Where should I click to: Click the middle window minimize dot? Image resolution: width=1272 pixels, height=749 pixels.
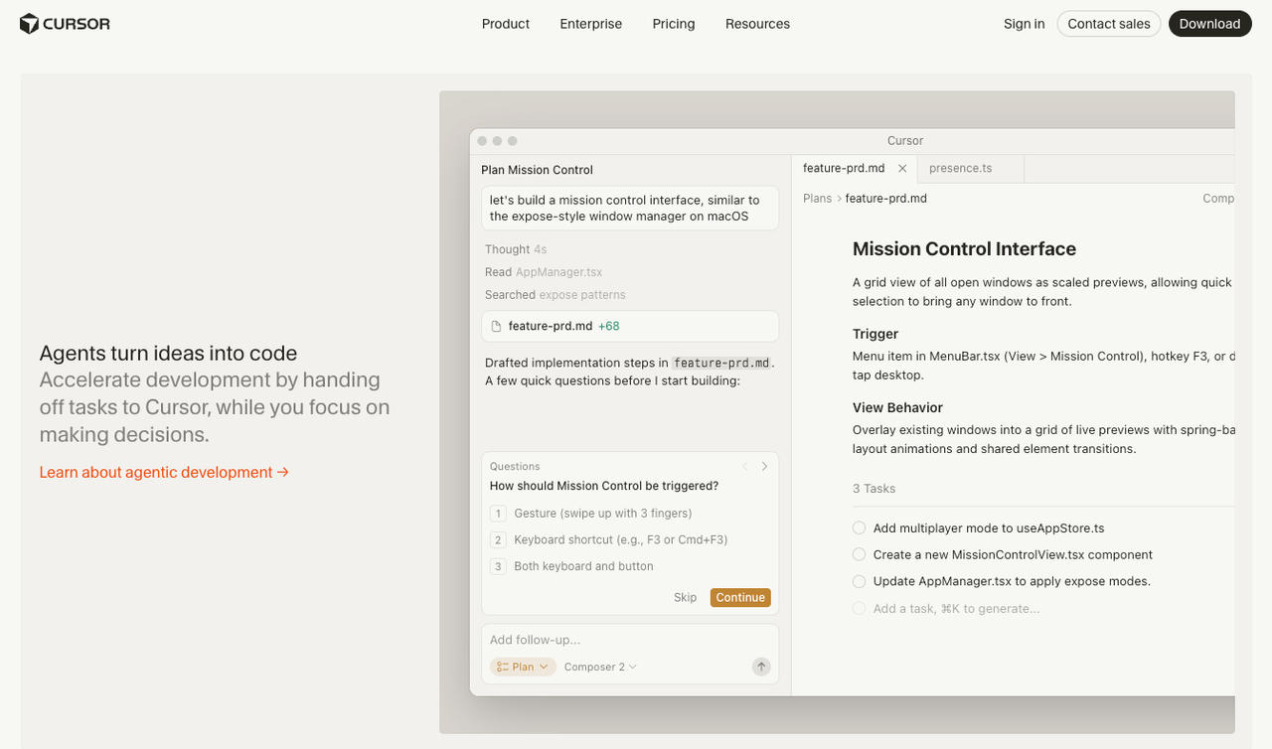click(x=497, y=141)
